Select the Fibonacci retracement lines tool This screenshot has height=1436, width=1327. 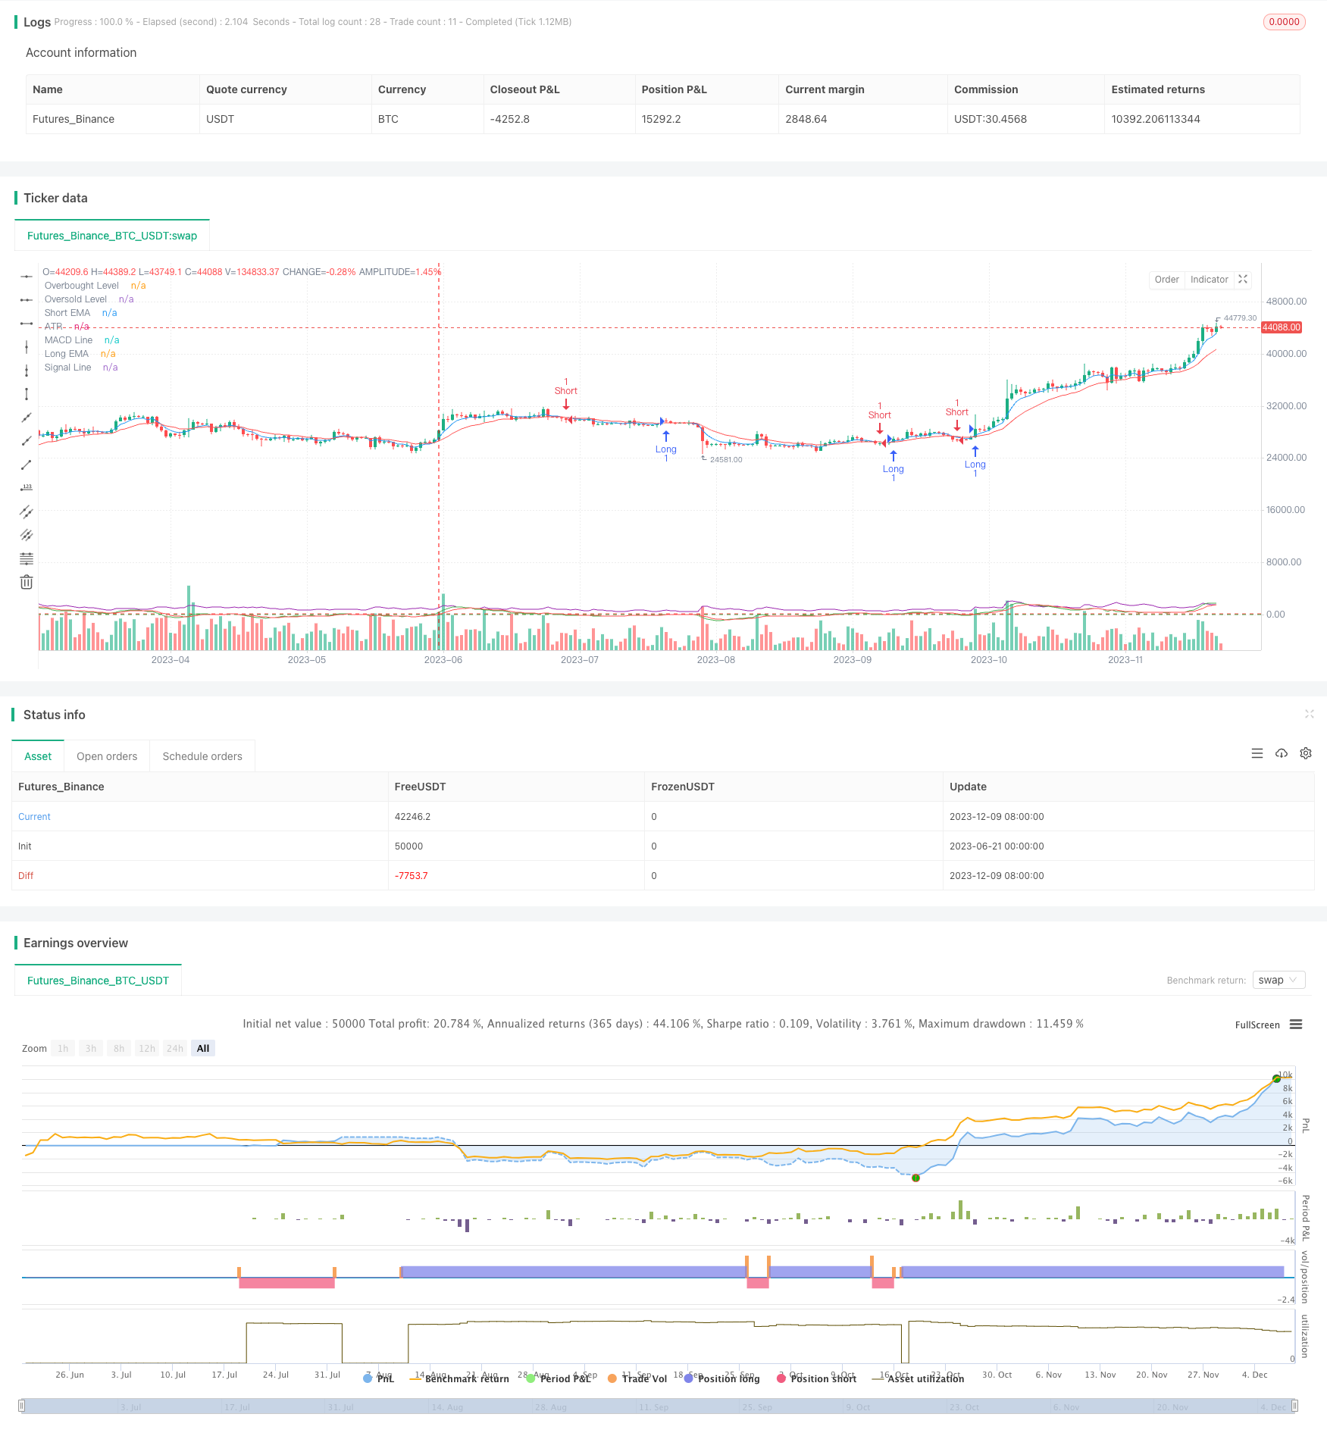tap(27, 558)
